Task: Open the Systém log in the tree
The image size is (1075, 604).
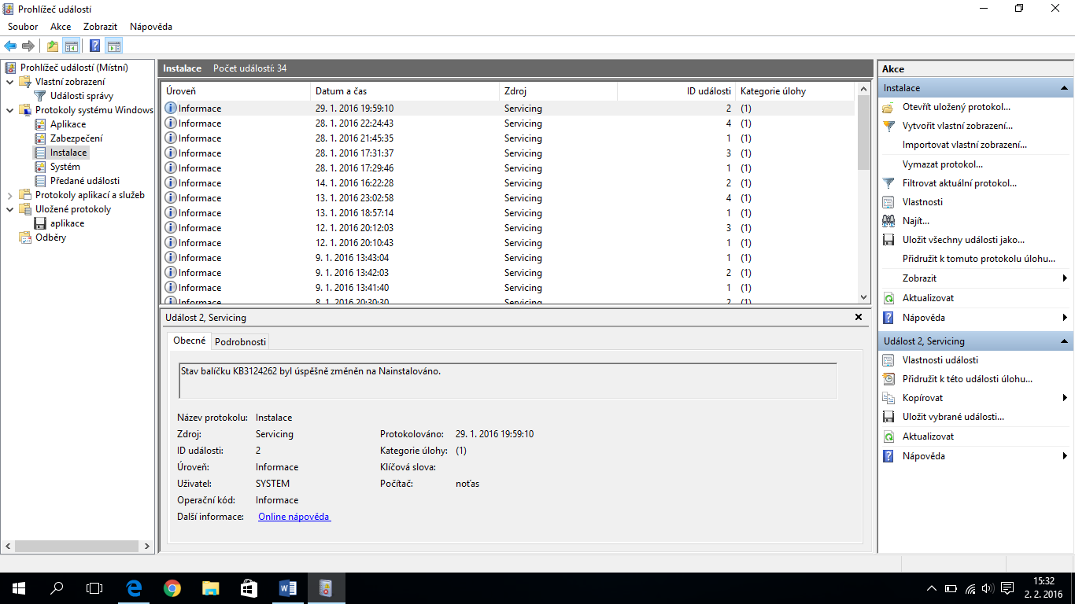Action: (x=65, y=167)
